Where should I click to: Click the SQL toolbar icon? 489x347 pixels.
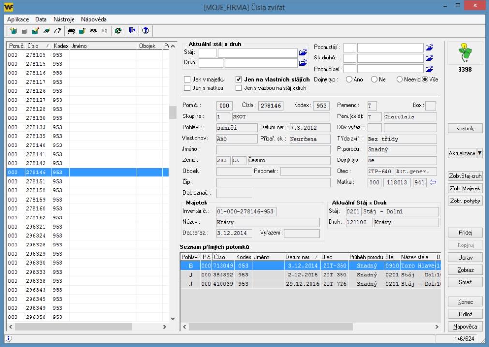[93, 30]
